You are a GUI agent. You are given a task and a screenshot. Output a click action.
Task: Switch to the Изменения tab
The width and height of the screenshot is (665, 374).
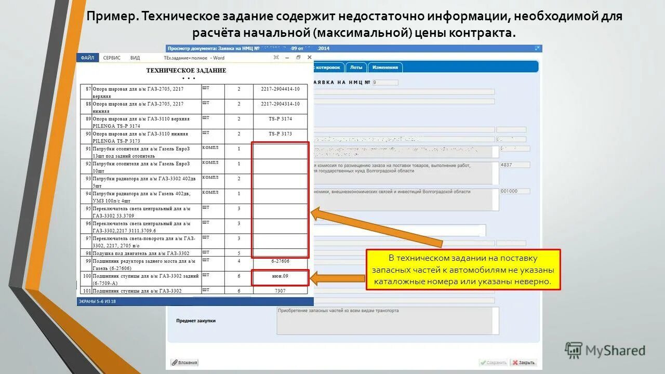(x=385, y=68)
